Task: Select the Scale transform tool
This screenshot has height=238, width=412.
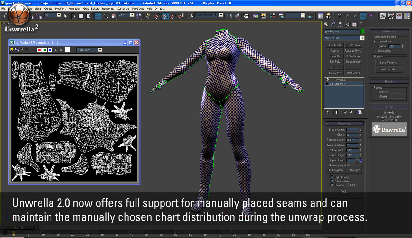Action: coord(114,16)
